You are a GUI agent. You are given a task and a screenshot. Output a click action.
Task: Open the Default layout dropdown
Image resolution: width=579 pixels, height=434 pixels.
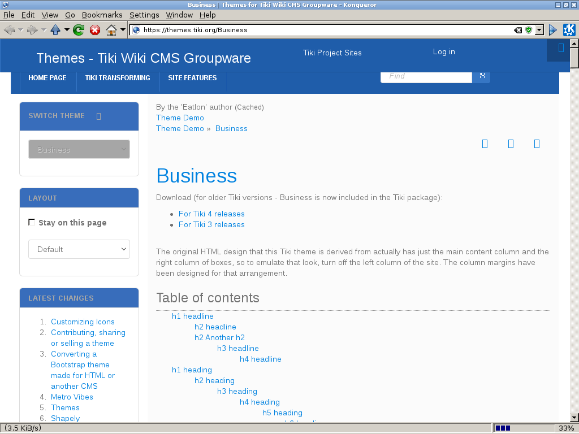(x=79, y=249)
